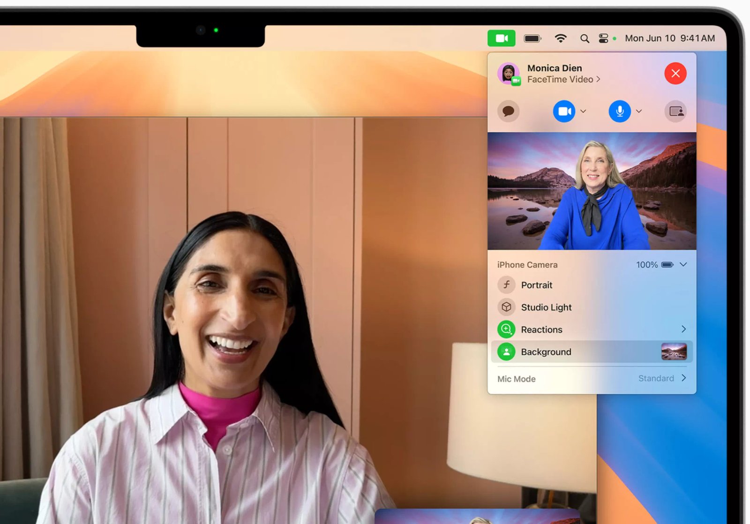Open the Wi-Fi menu in the menu bar

[x=560, y=38]
